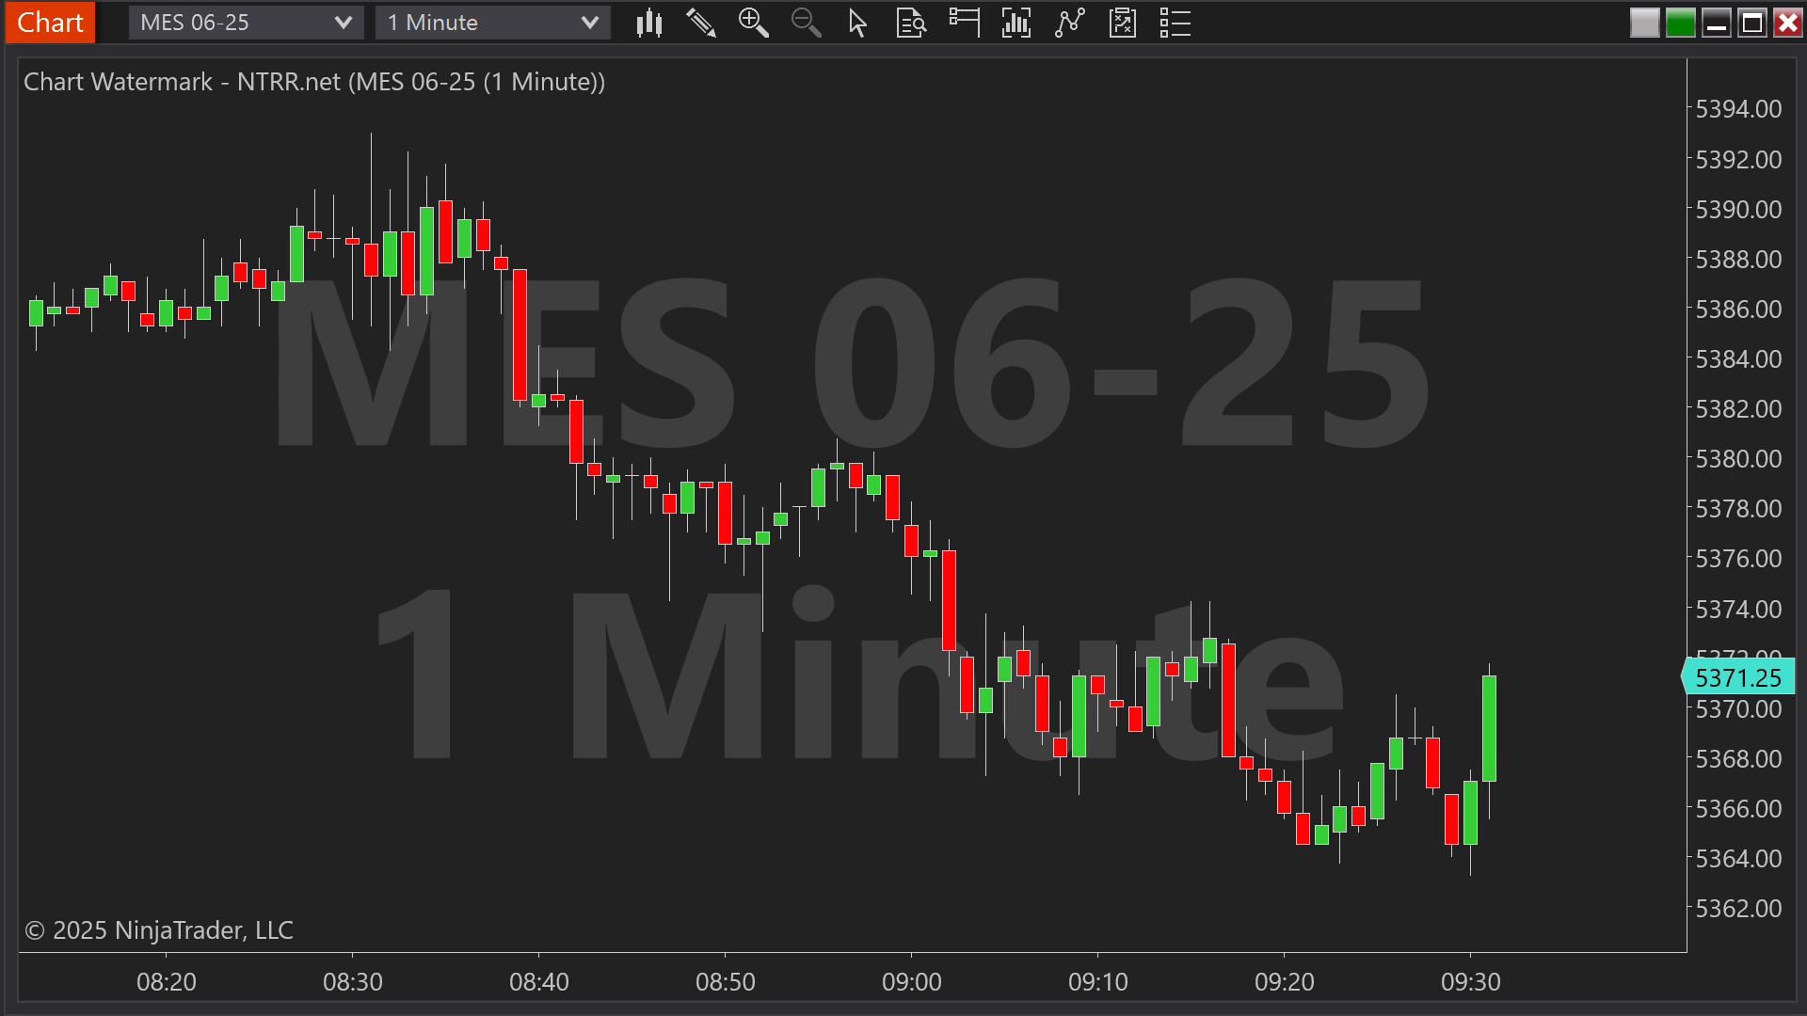This screenshot has height=1016, width=1807.
Task: Toggle the grey link square button
Action: [1644, 22]
